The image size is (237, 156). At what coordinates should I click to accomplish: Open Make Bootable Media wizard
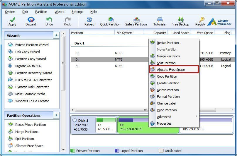point(26,94)
